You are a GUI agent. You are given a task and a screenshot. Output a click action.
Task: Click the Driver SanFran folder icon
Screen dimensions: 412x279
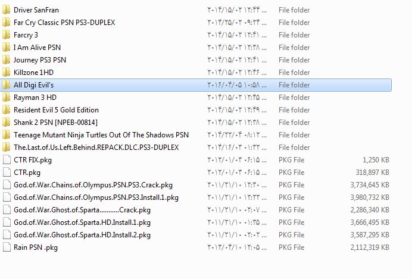tap(7, 10)
